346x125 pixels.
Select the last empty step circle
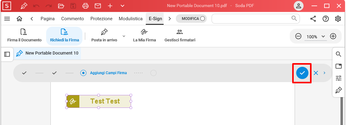coord(153,73)
